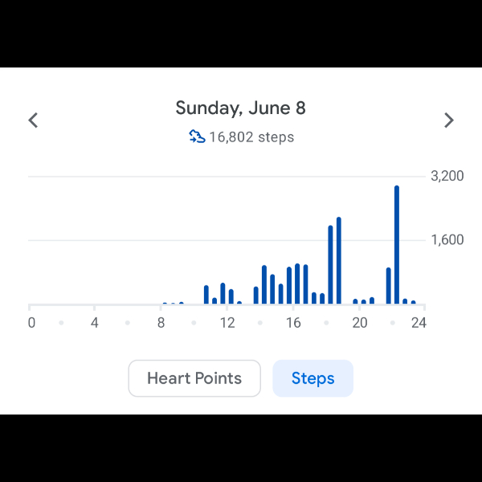Click the Sunday, June 8 date heading
482x482 pixels.
tap(241, 108)
